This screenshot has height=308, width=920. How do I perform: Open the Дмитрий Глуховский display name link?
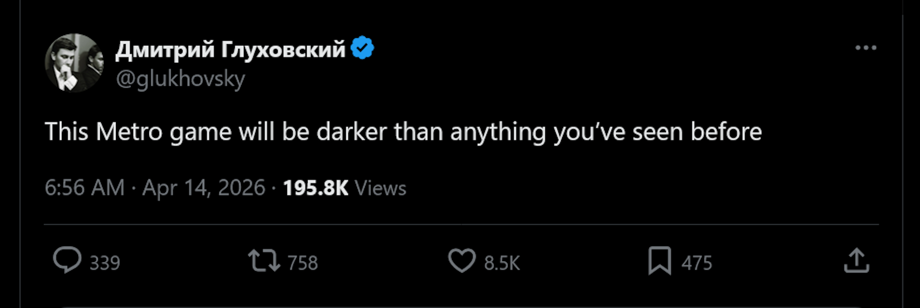pyautogui.click(x=230, y=49)
